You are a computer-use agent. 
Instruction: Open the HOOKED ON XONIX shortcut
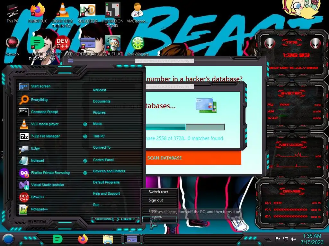tap(112, 15)
